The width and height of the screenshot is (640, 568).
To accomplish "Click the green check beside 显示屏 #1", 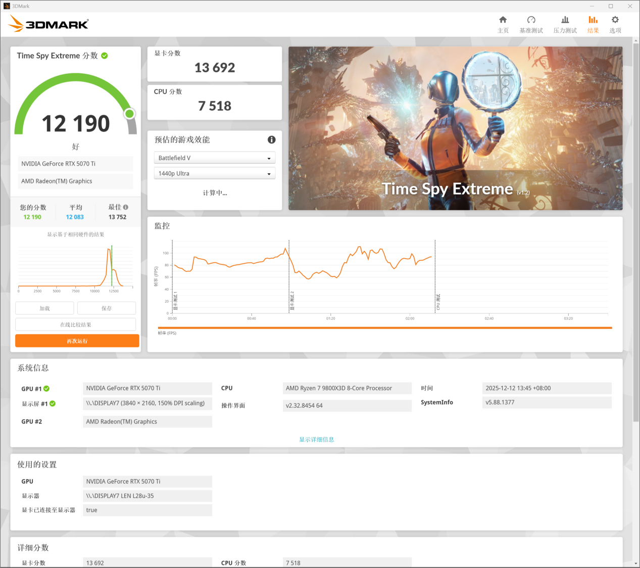I will pos(53,404).
